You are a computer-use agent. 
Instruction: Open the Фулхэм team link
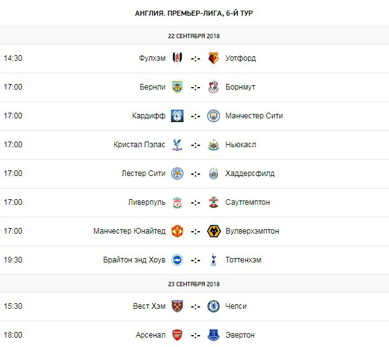152,58
